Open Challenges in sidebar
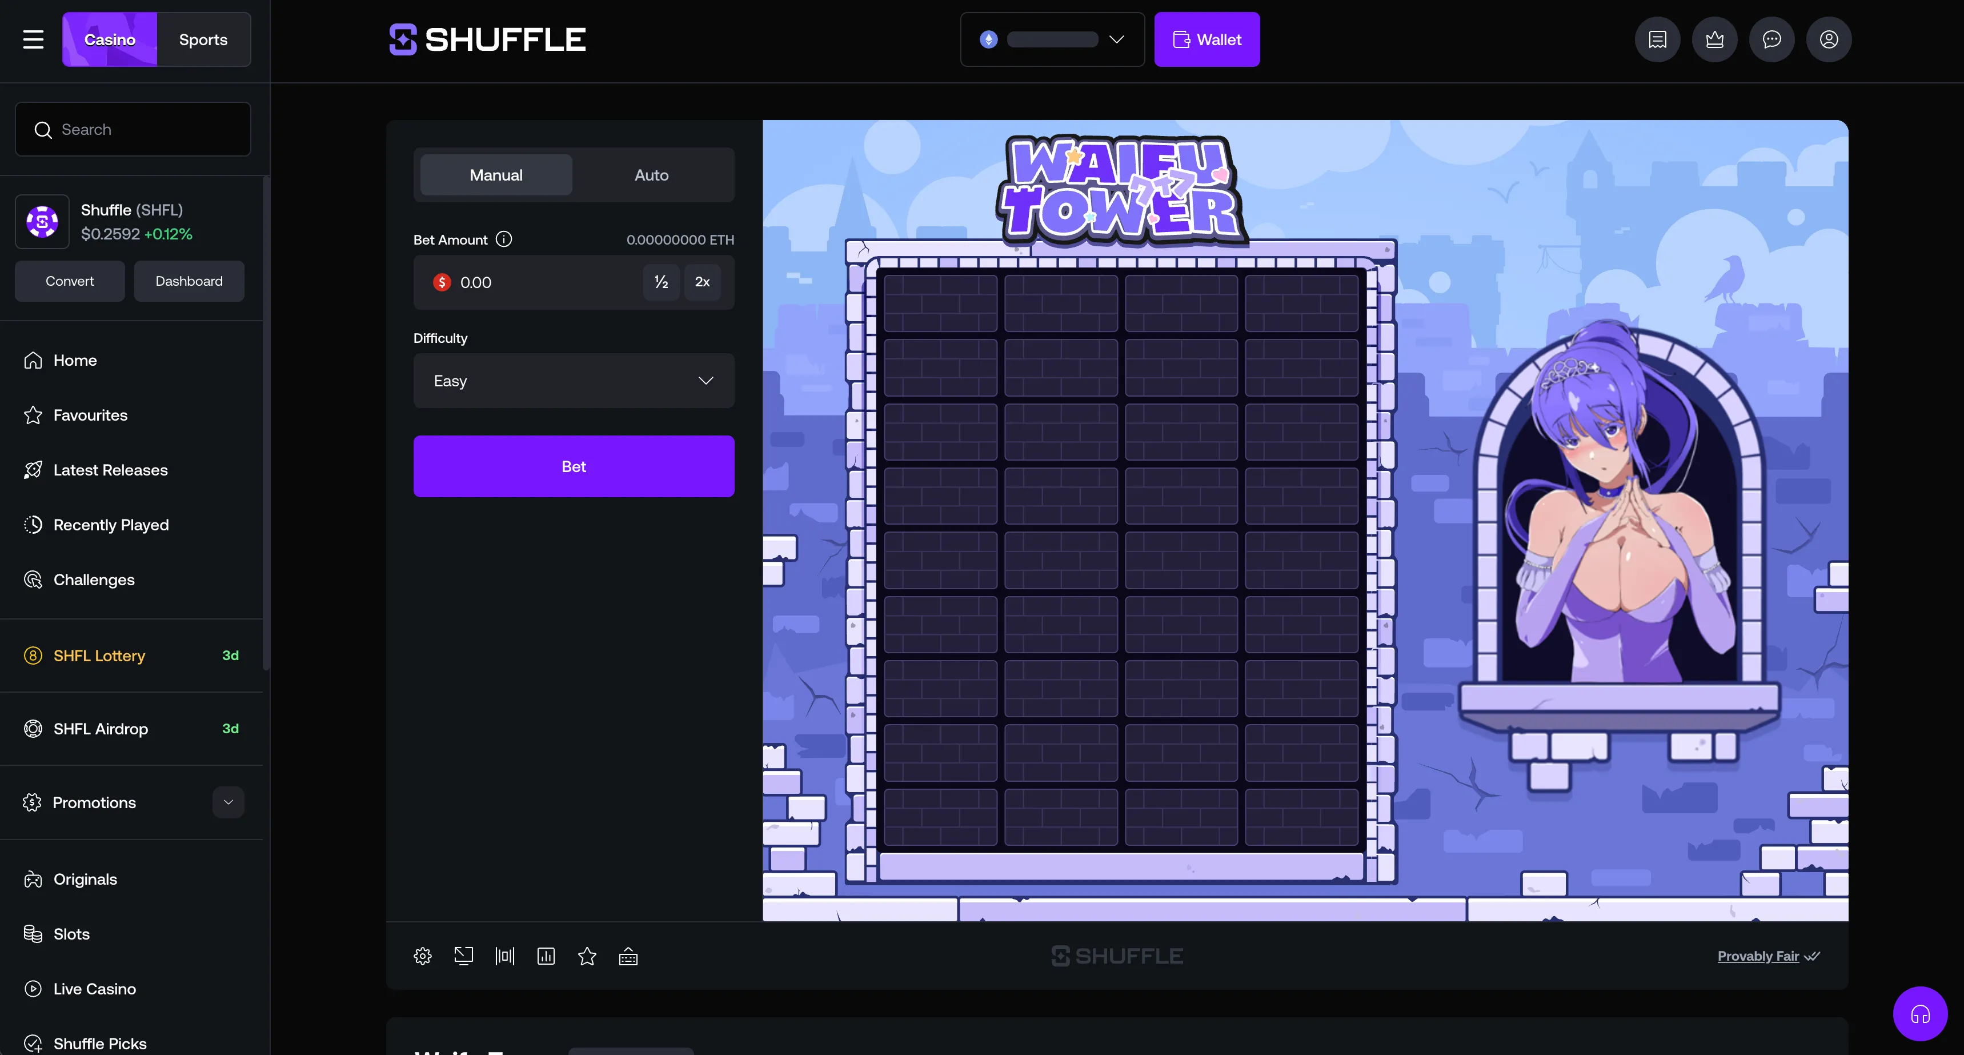The height and width of the screenshot is (1055, 1964). pyautogui.click(x=131, y=580)
